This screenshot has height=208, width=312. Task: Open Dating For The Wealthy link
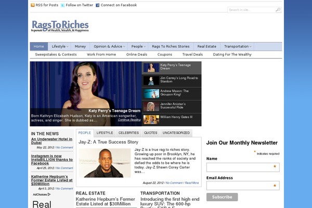232,54
